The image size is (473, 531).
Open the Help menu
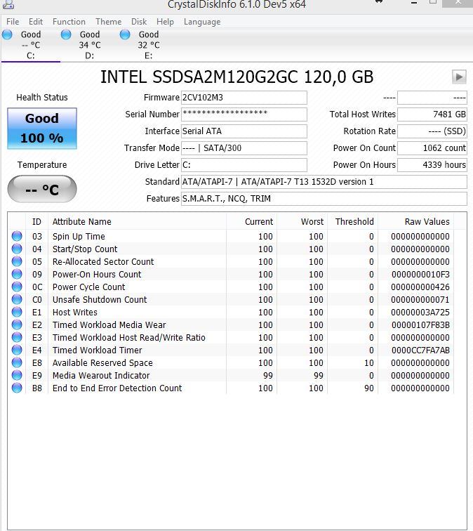165,22
